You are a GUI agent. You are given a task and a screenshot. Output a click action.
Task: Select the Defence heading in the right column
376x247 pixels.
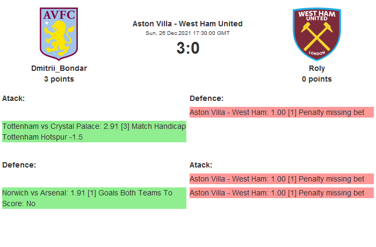tap(206, 98)
